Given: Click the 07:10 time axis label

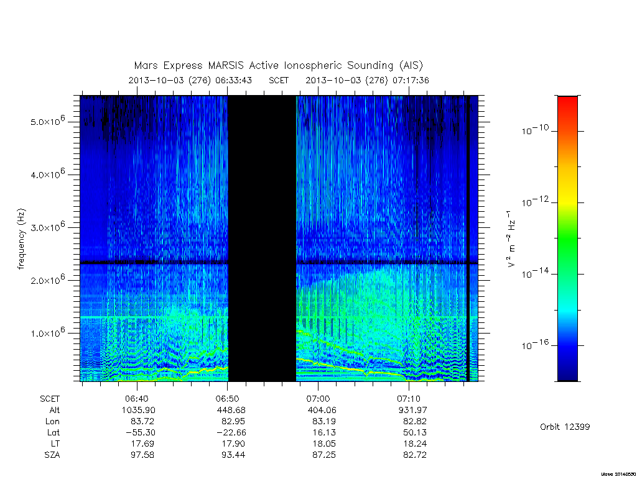Looking at the screenshot, I should pyautogui.click(x=409, y=399).
